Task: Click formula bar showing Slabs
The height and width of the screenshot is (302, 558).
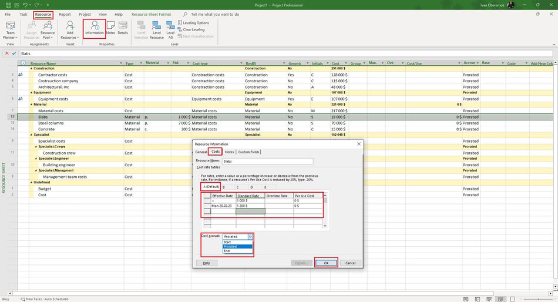Action: click(285, 53)
